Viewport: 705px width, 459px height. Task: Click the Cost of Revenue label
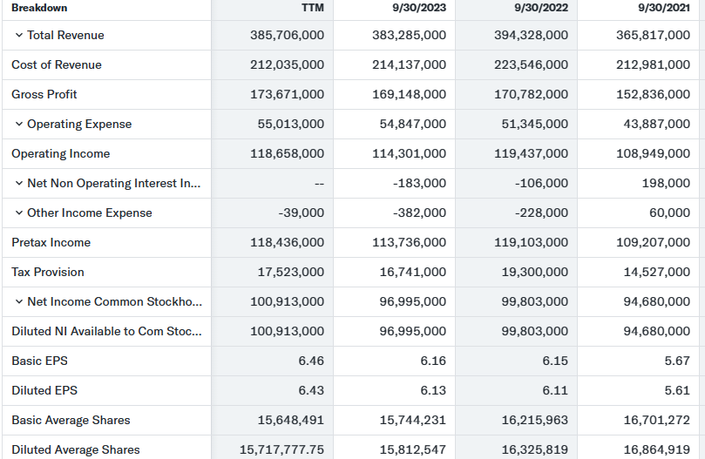(x=57, y=64)
